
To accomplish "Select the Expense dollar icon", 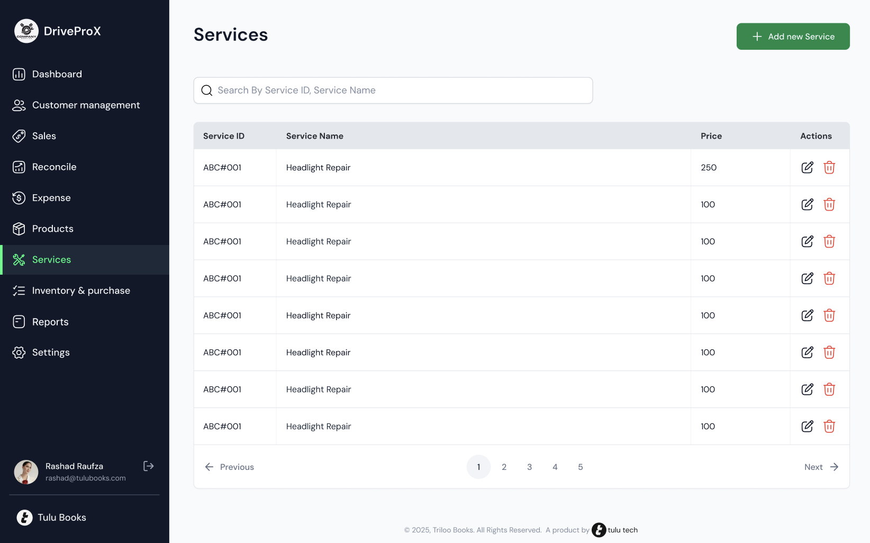I will [x=19, y=197].
